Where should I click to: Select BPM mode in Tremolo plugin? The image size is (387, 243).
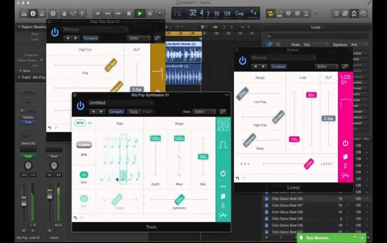coord(80,123)
